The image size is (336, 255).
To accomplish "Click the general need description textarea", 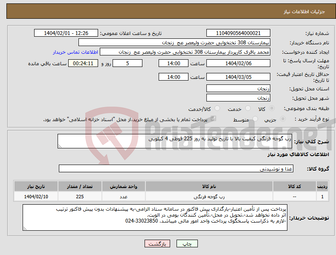I will pos(175,141).
